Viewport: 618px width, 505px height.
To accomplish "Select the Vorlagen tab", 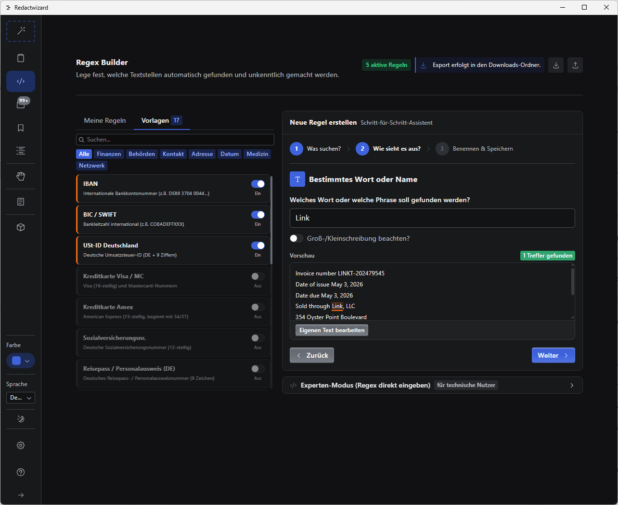I will click(162, 120).
